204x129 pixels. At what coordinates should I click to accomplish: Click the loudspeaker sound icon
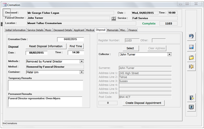(191, 66)
